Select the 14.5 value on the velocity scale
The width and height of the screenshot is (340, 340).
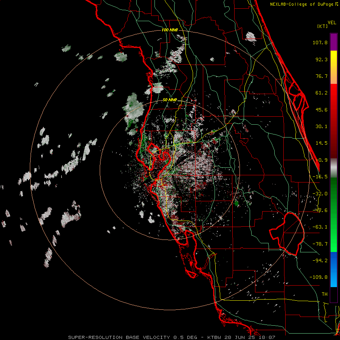click(321, 143)
